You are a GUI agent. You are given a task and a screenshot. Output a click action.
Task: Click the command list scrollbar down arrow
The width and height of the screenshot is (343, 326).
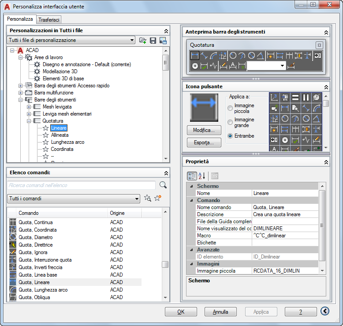165,297
